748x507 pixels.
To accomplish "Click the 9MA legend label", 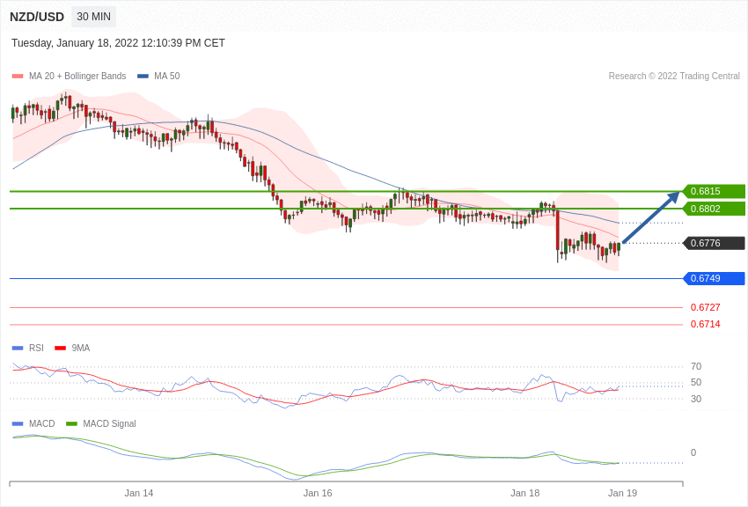I will (x=81, y=349).
